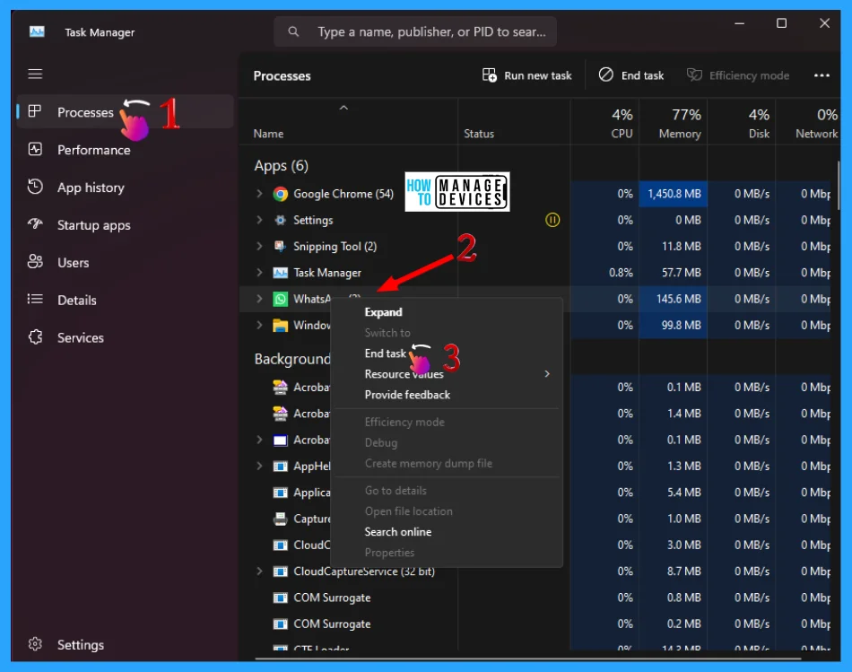Open Settings at the sidebar bottom
Image resolution: width=852 pixels, height=672 pixels.
coord(126,644)
